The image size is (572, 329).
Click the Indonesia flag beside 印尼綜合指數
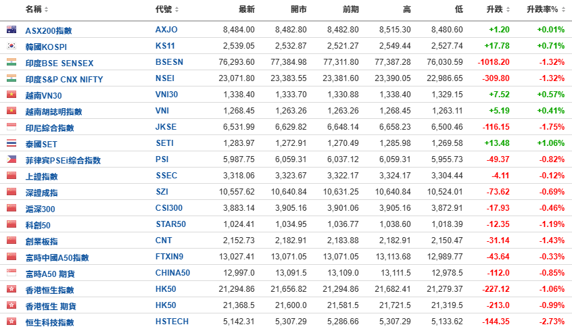(11, 127)
